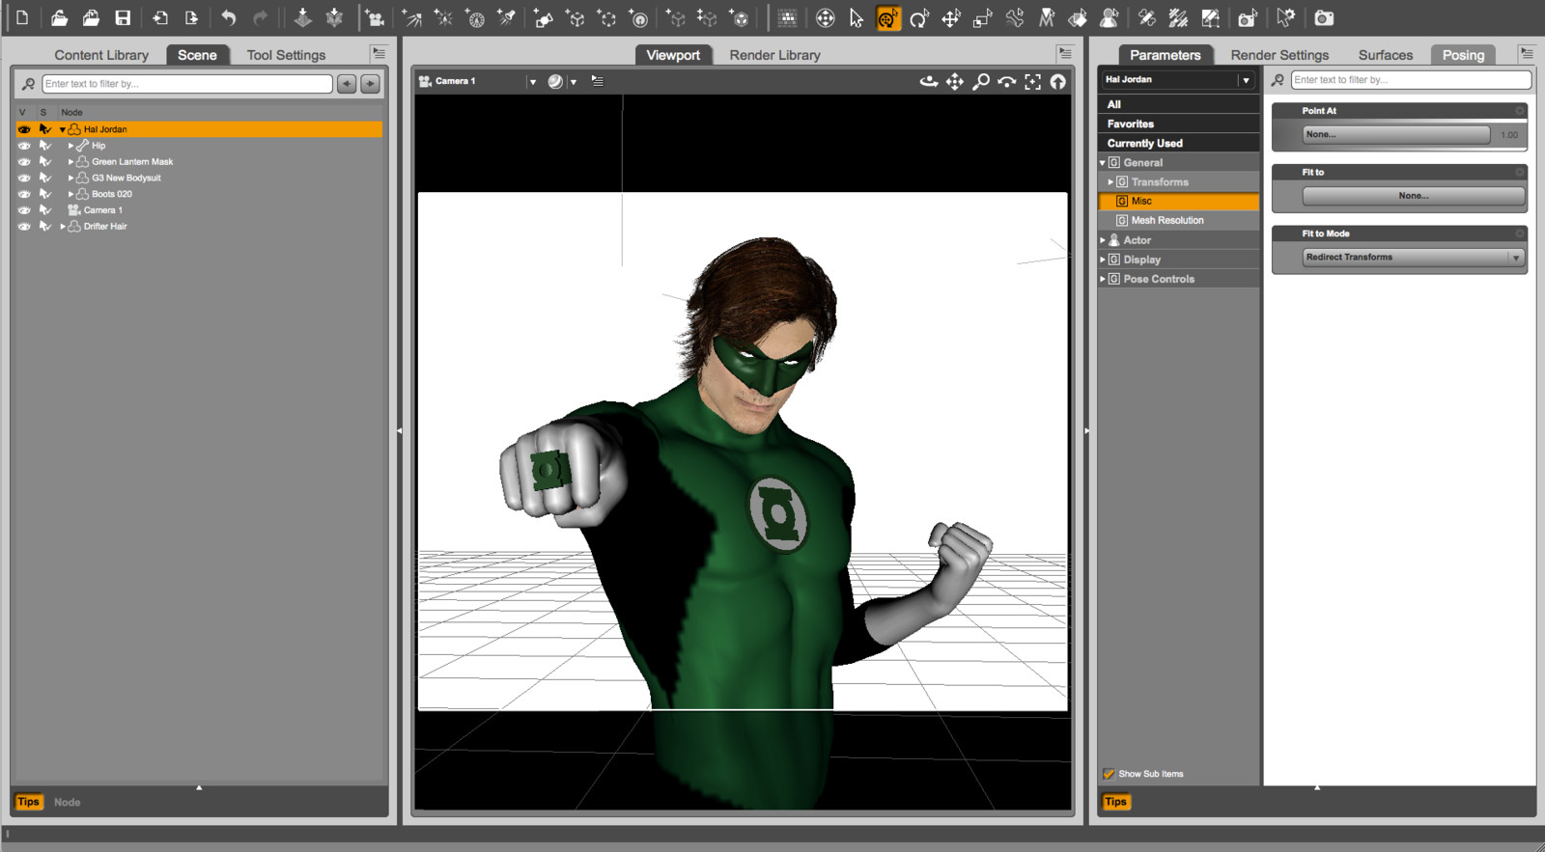Click the Tips button in Parameters pane
Screen dimensions: 1545x852
click(x=1115, y=802)
